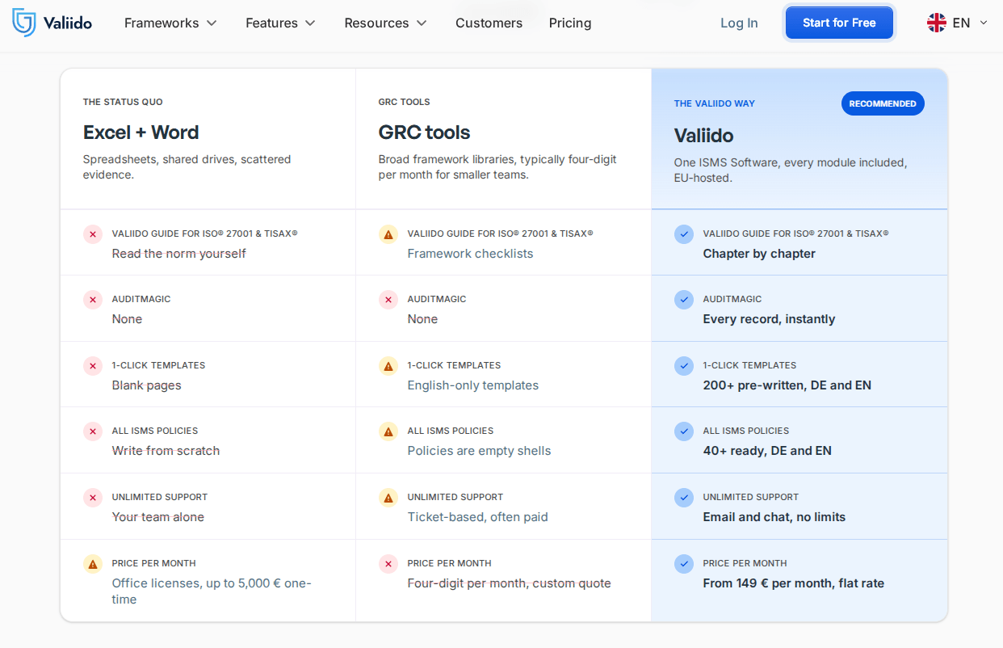Open the Pricing page
Image resolution: width=1003 pixels, height=648 pixels.
pyautogui.click(x=570, y=23)
